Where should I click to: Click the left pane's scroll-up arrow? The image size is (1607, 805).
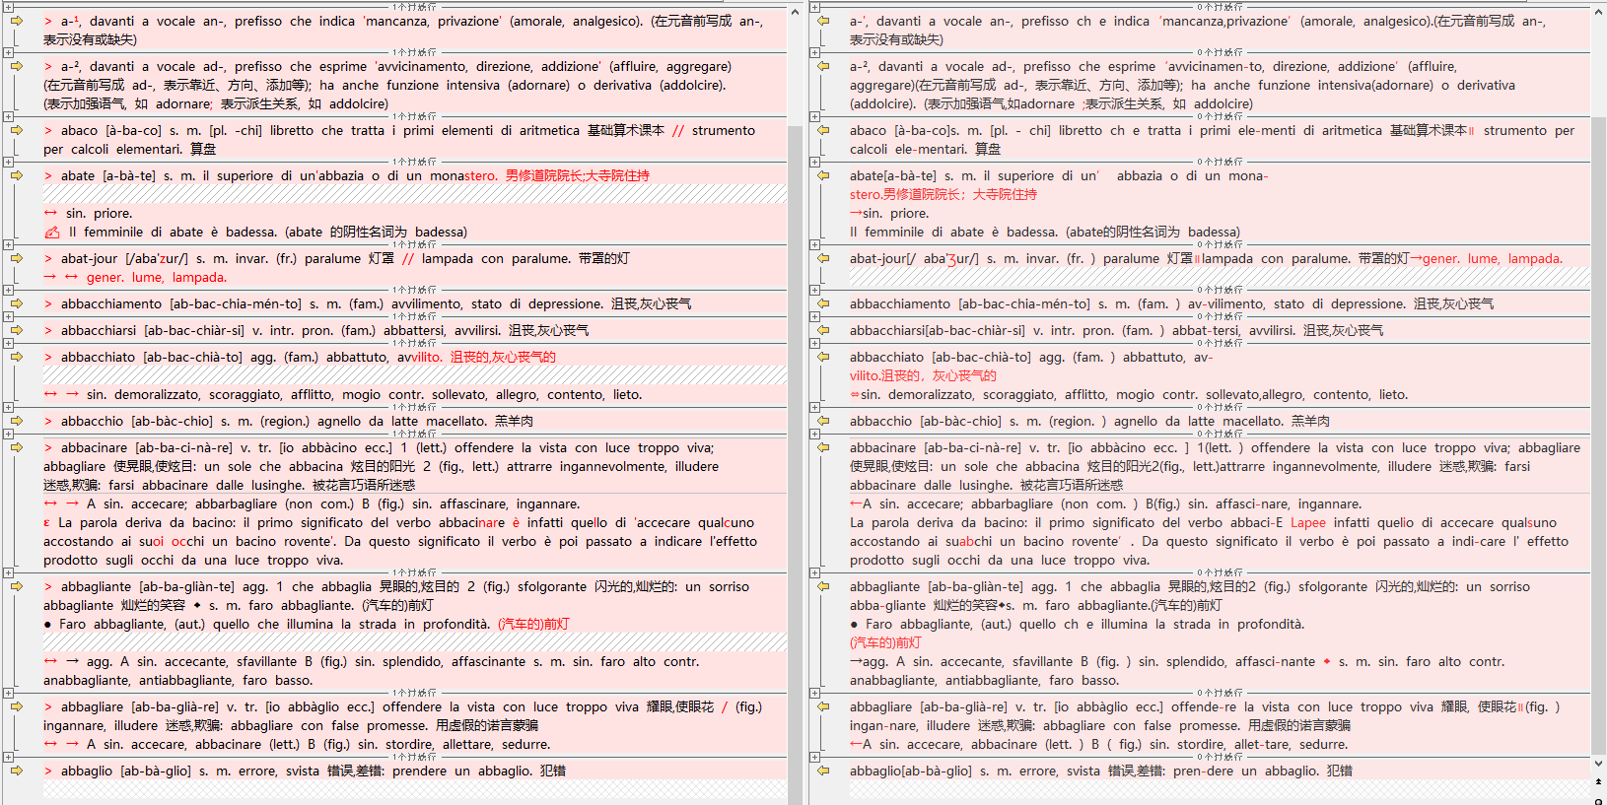click(x=796, y=12)
